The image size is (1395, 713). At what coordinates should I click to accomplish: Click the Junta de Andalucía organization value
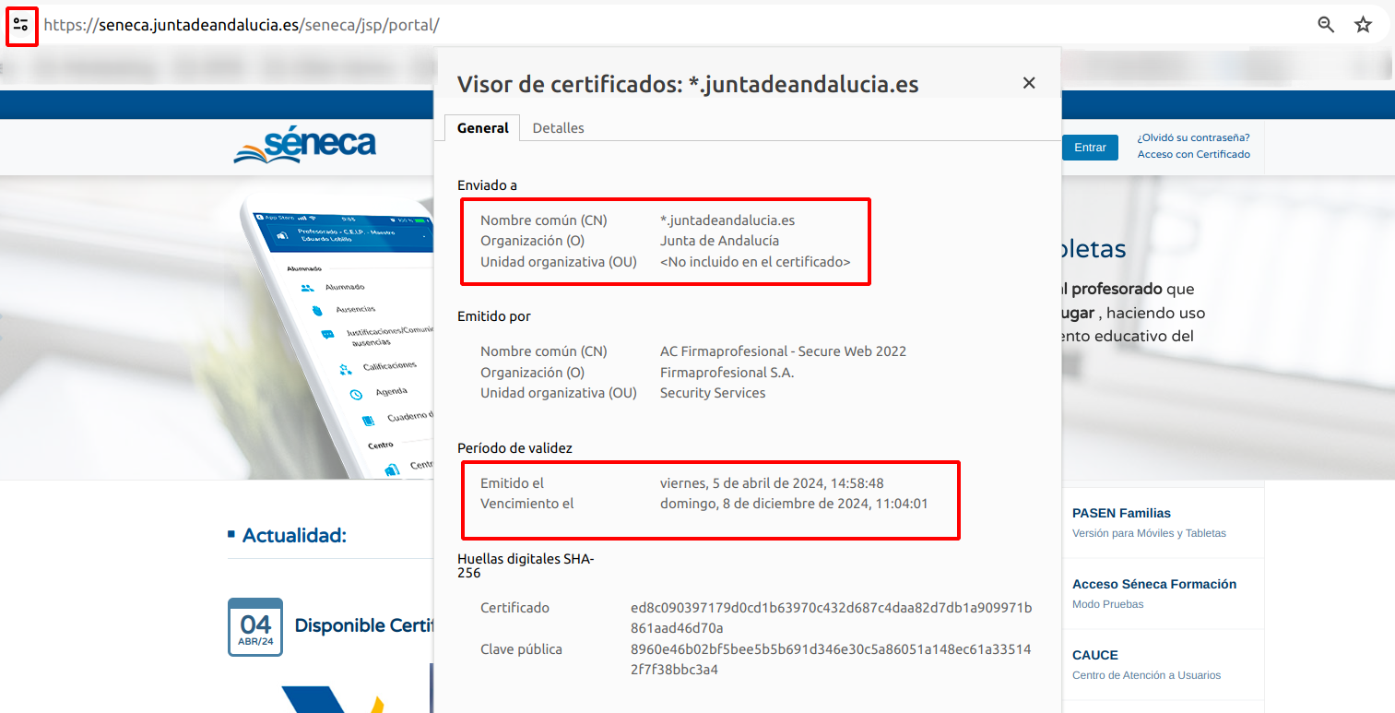click(x=719, y=241)
